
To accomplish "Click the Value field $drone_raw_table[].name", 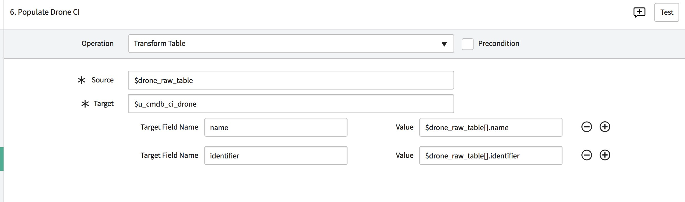I will pyautogui.click(x=491, y=127).
